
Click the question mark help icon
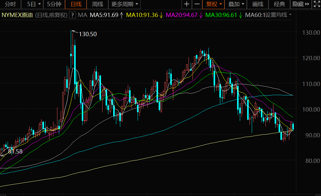pyautogui.click(x=72, y=15)
